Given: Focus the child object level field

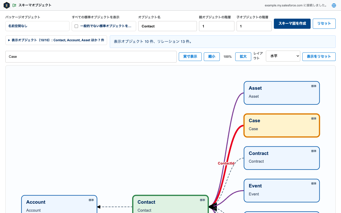Looking at the screenshot, I should (x=254, y=26).
